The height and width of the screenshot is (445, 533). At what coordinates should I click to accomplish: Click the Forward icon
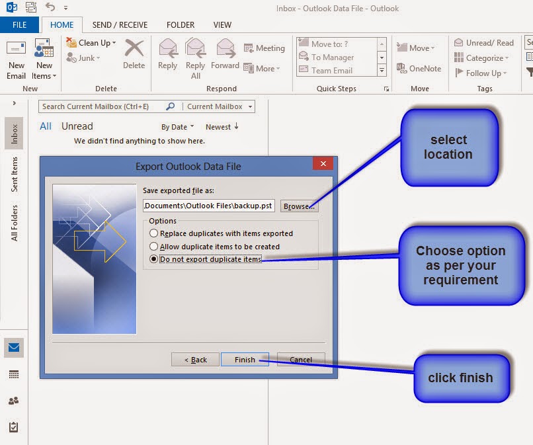[x=225, y=48]
